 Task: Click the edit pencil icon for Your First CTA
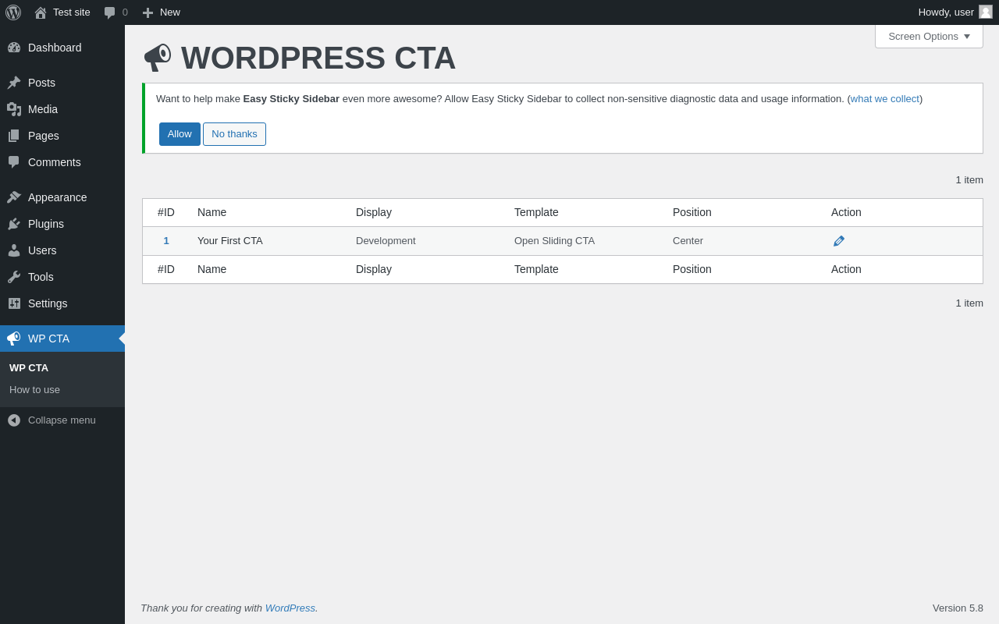839,241
